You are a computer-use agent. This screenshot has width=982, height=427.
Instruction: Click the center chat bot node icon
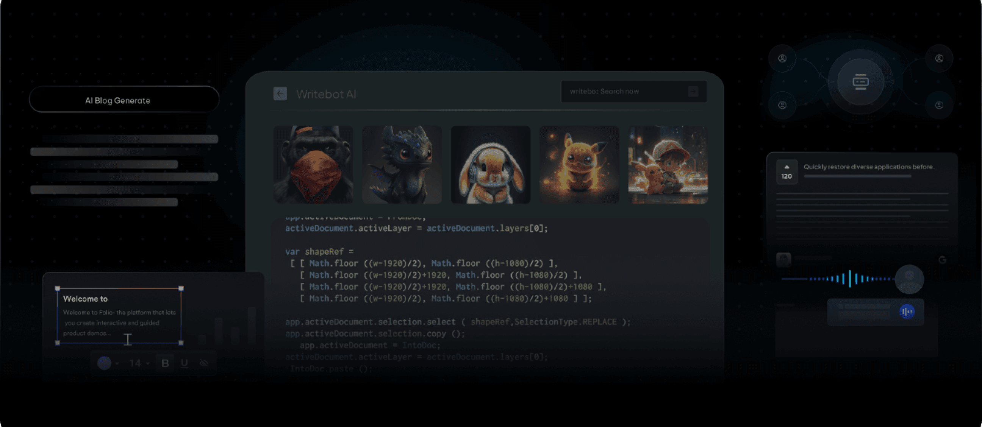pos(860,82)
